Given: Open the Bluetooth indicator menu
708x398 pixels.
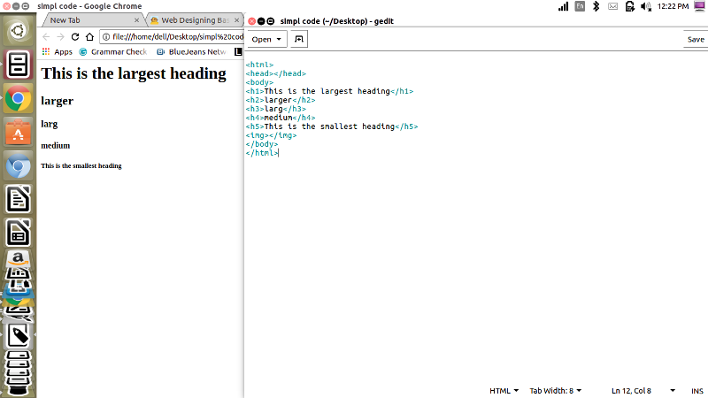Looking at the screenshot, I should click(x=596, y=6).
